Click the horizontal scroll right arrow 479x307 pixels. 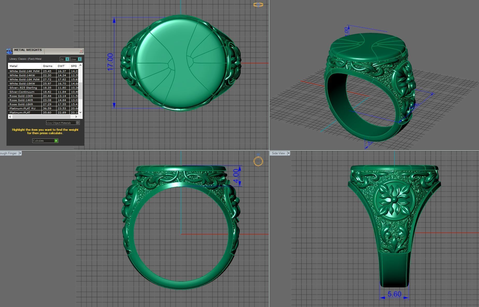point(76,117)
